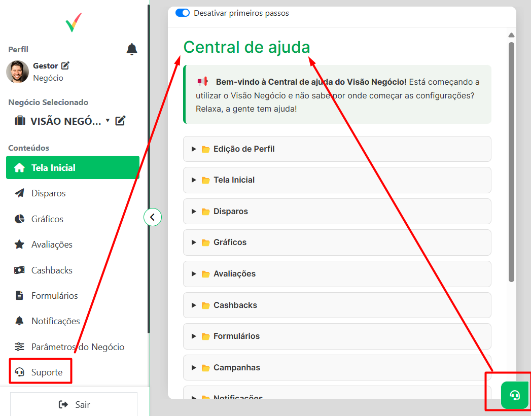Open the selected business dropdown arrow
This screenshot has height=416, width=531.
click(x=108, y=121)
